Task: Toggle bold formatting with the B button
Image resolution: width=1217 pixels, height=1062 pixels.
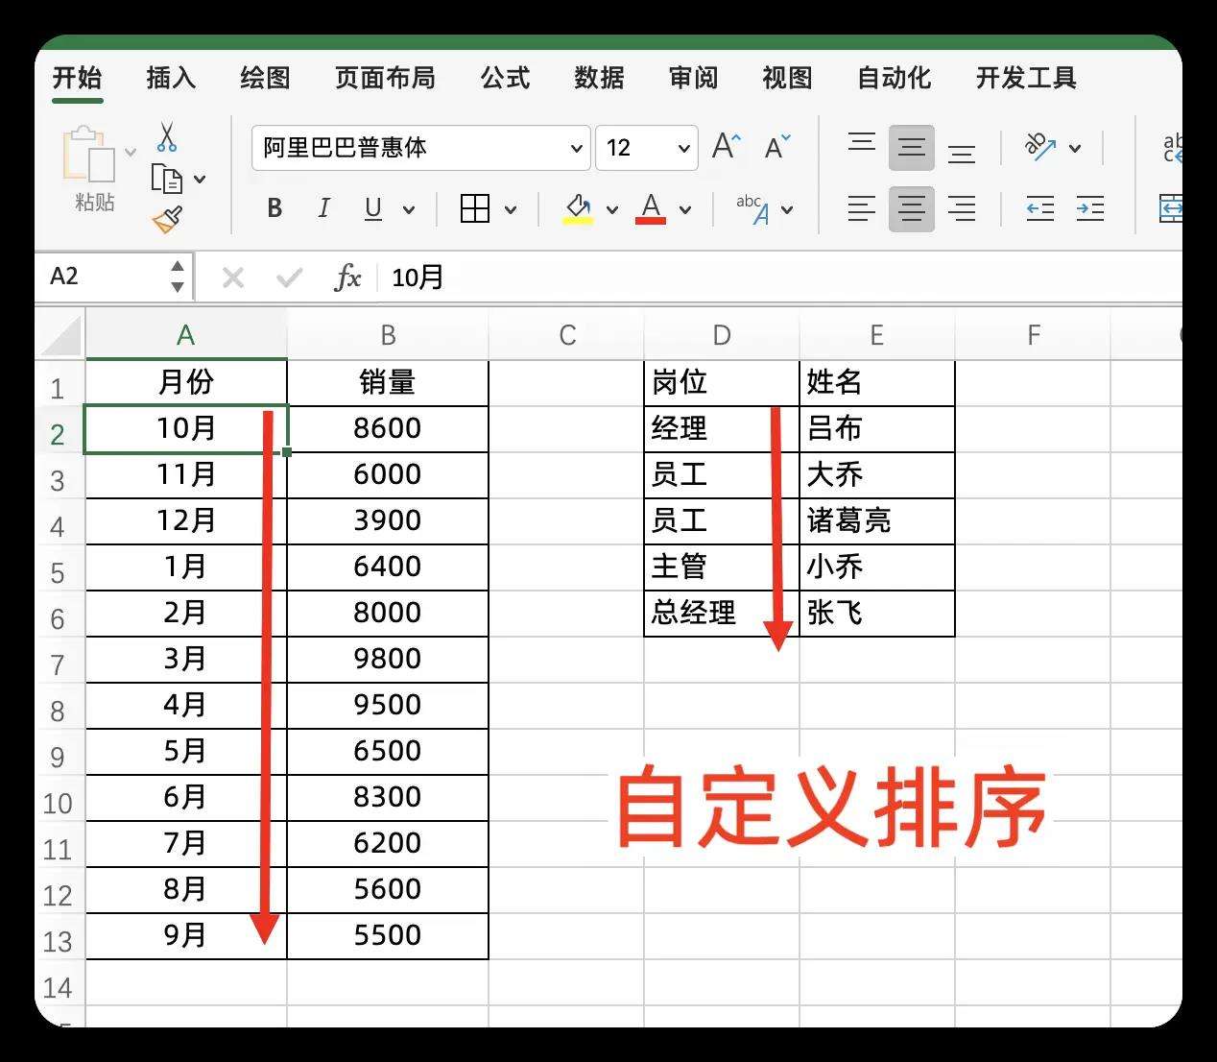Action: pos(274,208)
